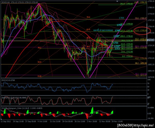Screen dimensions: 155x128
Task: Click the -16.283 MACD scale value
Action: point(151,118)
